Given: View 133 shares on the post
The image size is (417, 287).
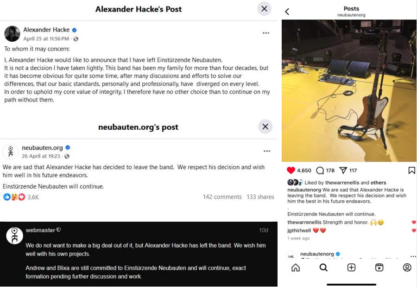Looking at the screenshot, I should point(260,197).
